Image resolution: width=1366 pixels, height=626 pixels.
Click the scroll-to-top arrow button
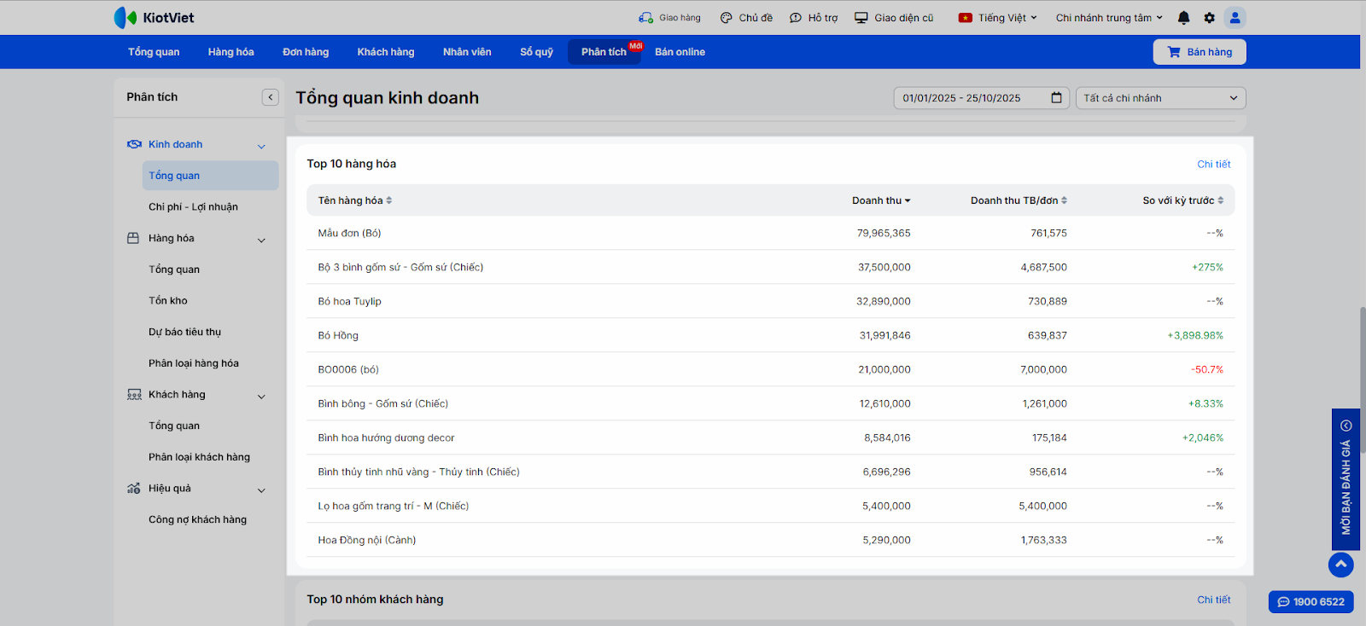click(x=1340, y=565)
